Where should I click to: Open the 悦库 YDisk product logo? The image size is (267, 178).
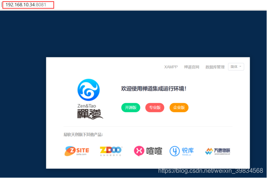(182, 151)
